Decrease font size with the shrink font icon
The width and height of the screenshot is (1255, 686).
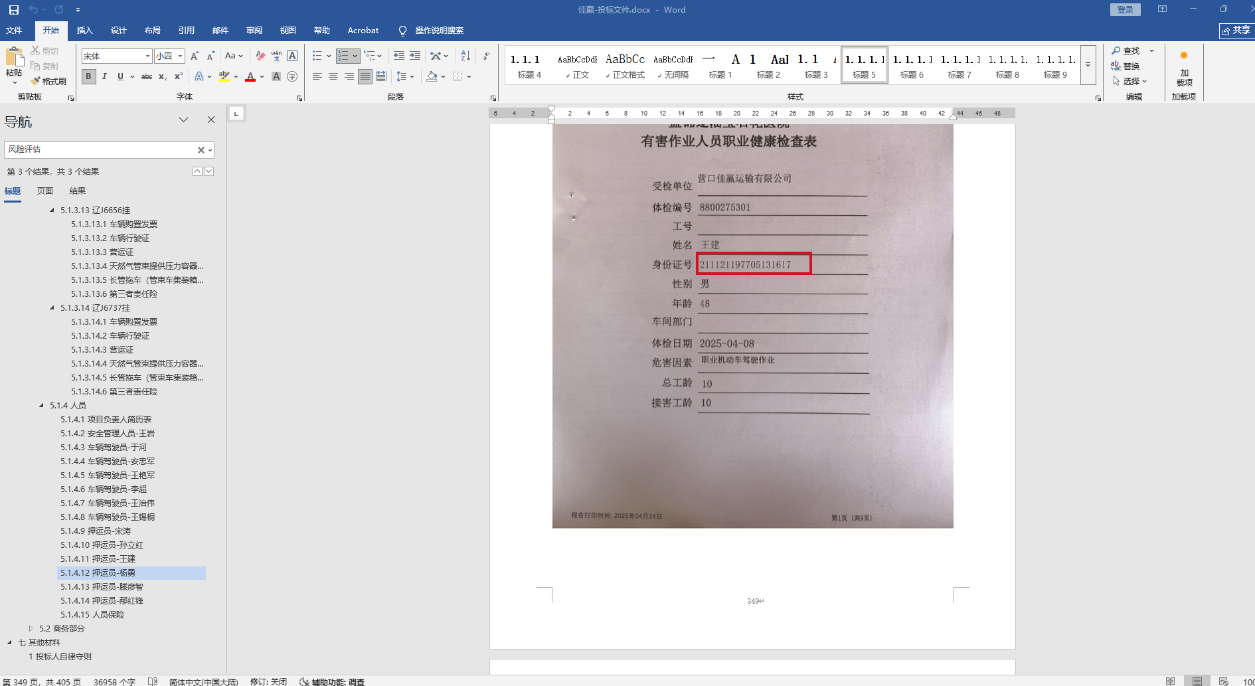coord(210,56)
